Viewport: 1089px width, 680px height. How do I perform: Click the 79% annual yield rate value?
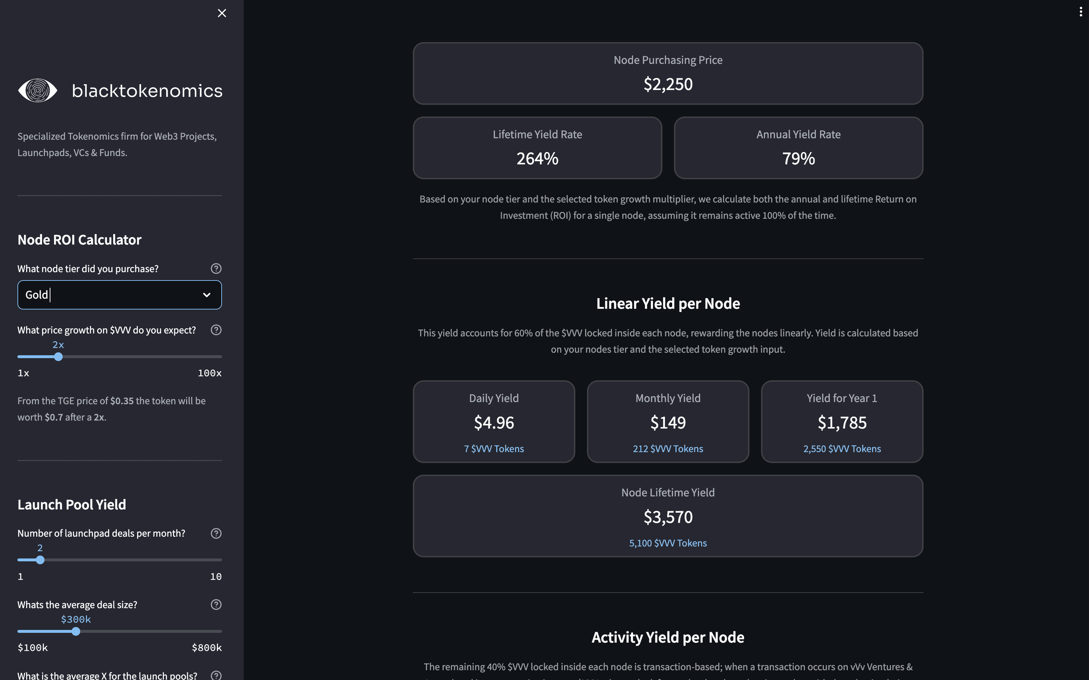(x=798, y=158)
